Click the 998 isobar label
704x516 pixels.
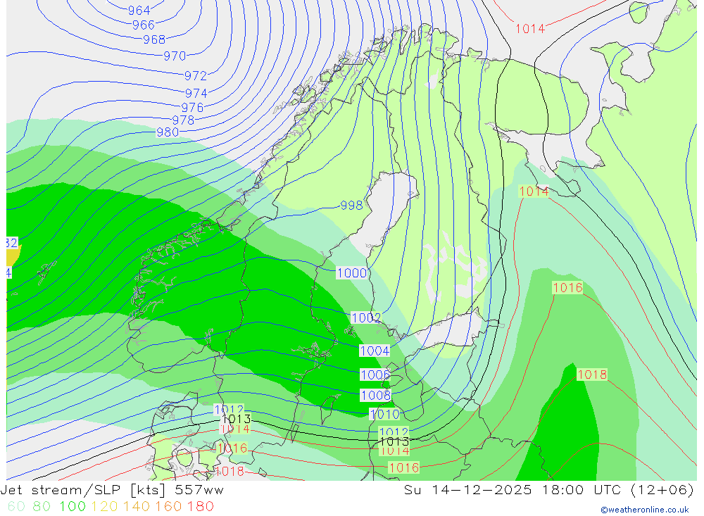(x=351, y=206)
